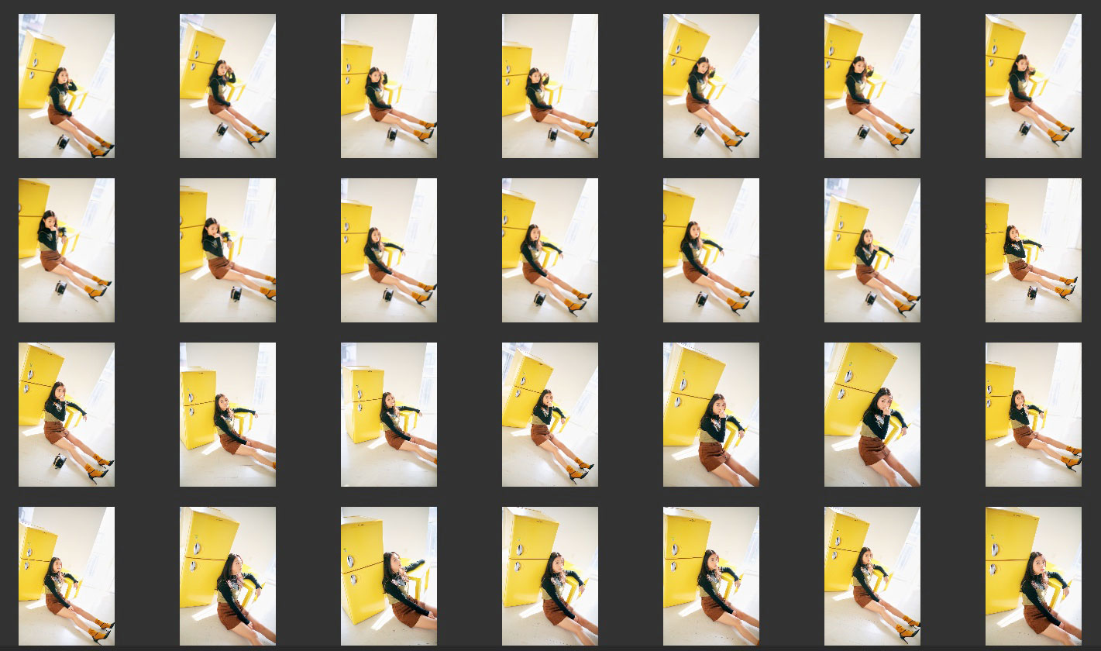Pick the last photo in the top row

point(1034,86)
